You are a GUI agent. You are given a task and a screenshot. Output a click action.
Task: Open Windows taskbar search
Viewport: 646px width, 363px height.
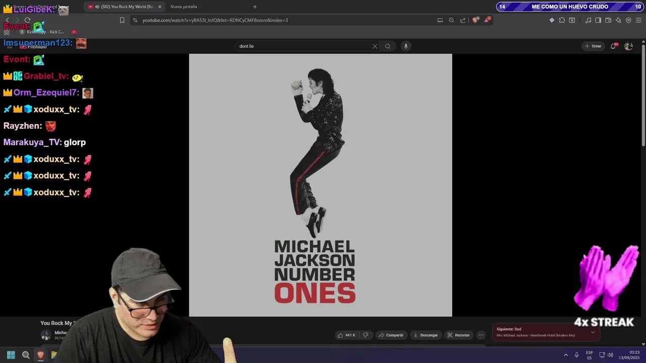click(x=26, y=355)
